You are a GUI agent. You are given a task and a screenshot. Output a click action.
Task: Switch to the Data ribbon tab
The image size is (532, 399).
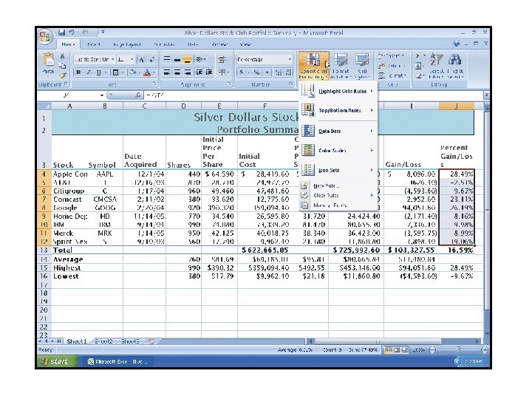(x=193, y=44)
